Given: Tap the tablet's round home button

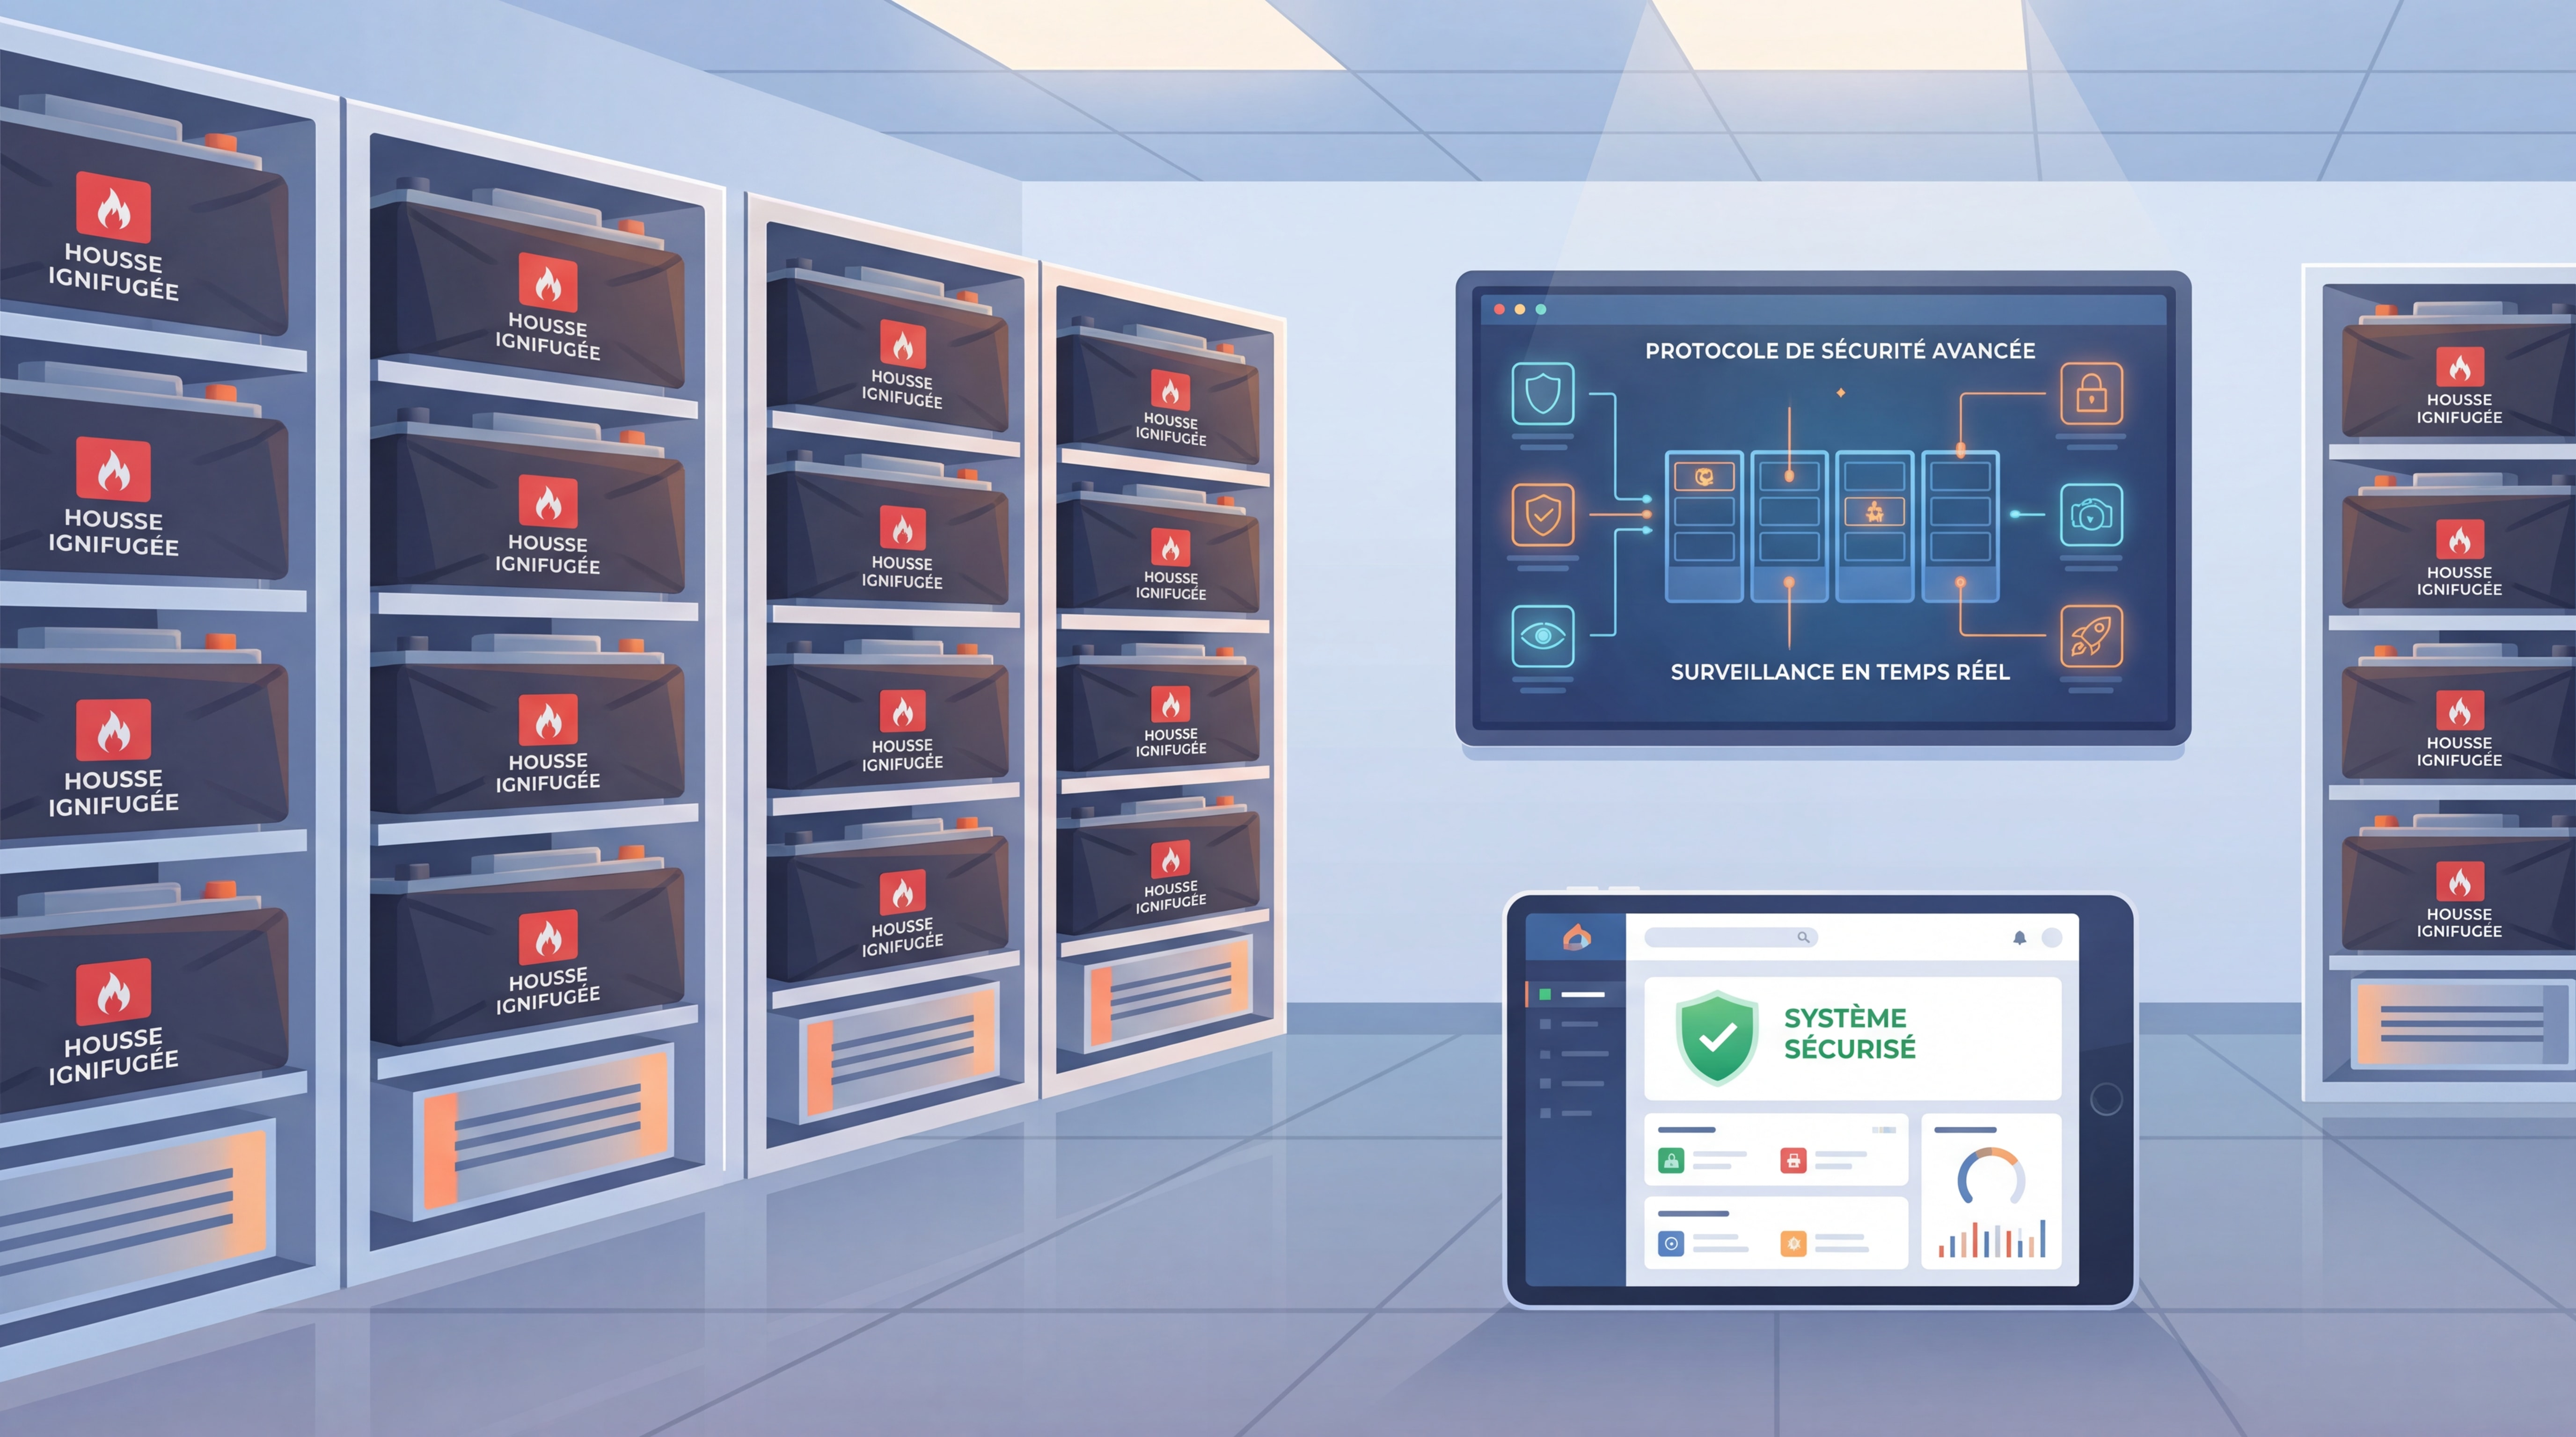Looking at the screenshot, I should coord(2106,1099).
